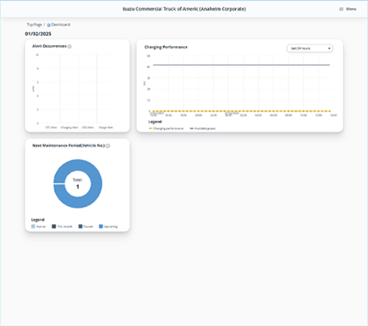Viewport: 368px width, 326px height.
Task: Click the Isuzu Commercial Truck header title
Action: click(x=184, y=9)
